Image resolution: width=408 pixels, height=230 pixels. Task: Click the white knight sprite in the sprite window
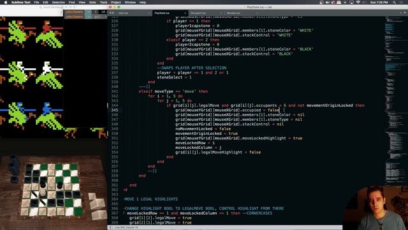(50, 75)
